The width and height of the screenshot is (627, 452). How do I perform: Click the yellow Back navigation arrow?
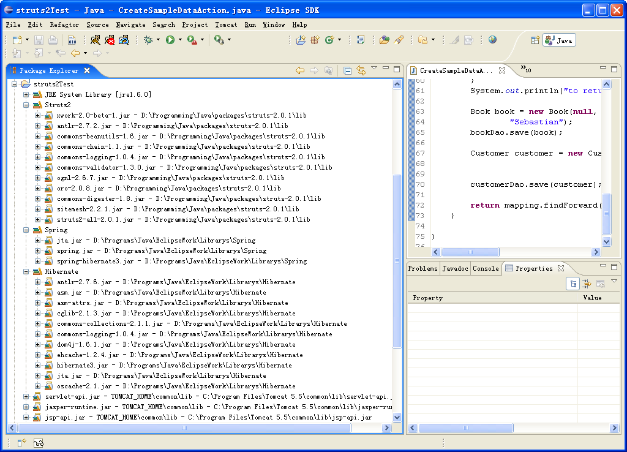pos(75,53)
